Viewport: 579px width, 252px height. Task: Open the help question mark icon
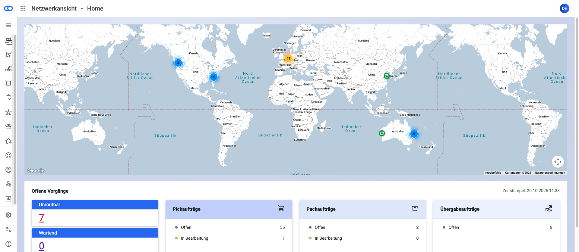8,244
